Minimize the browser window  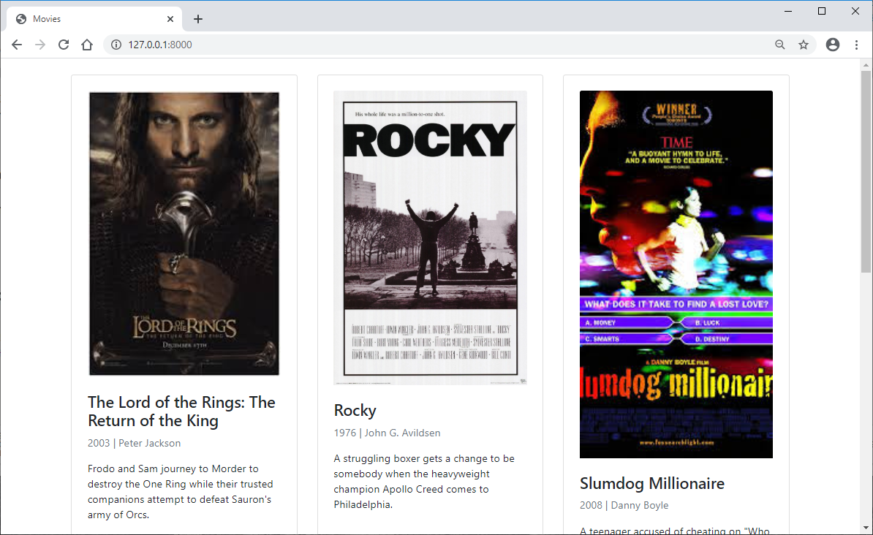tap(788, 11)
